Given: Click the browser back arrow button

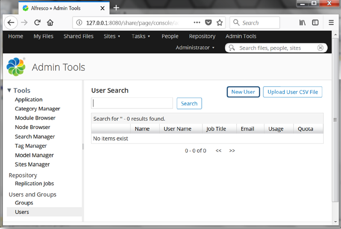Looking at the screenshot, I should point(11,23).
